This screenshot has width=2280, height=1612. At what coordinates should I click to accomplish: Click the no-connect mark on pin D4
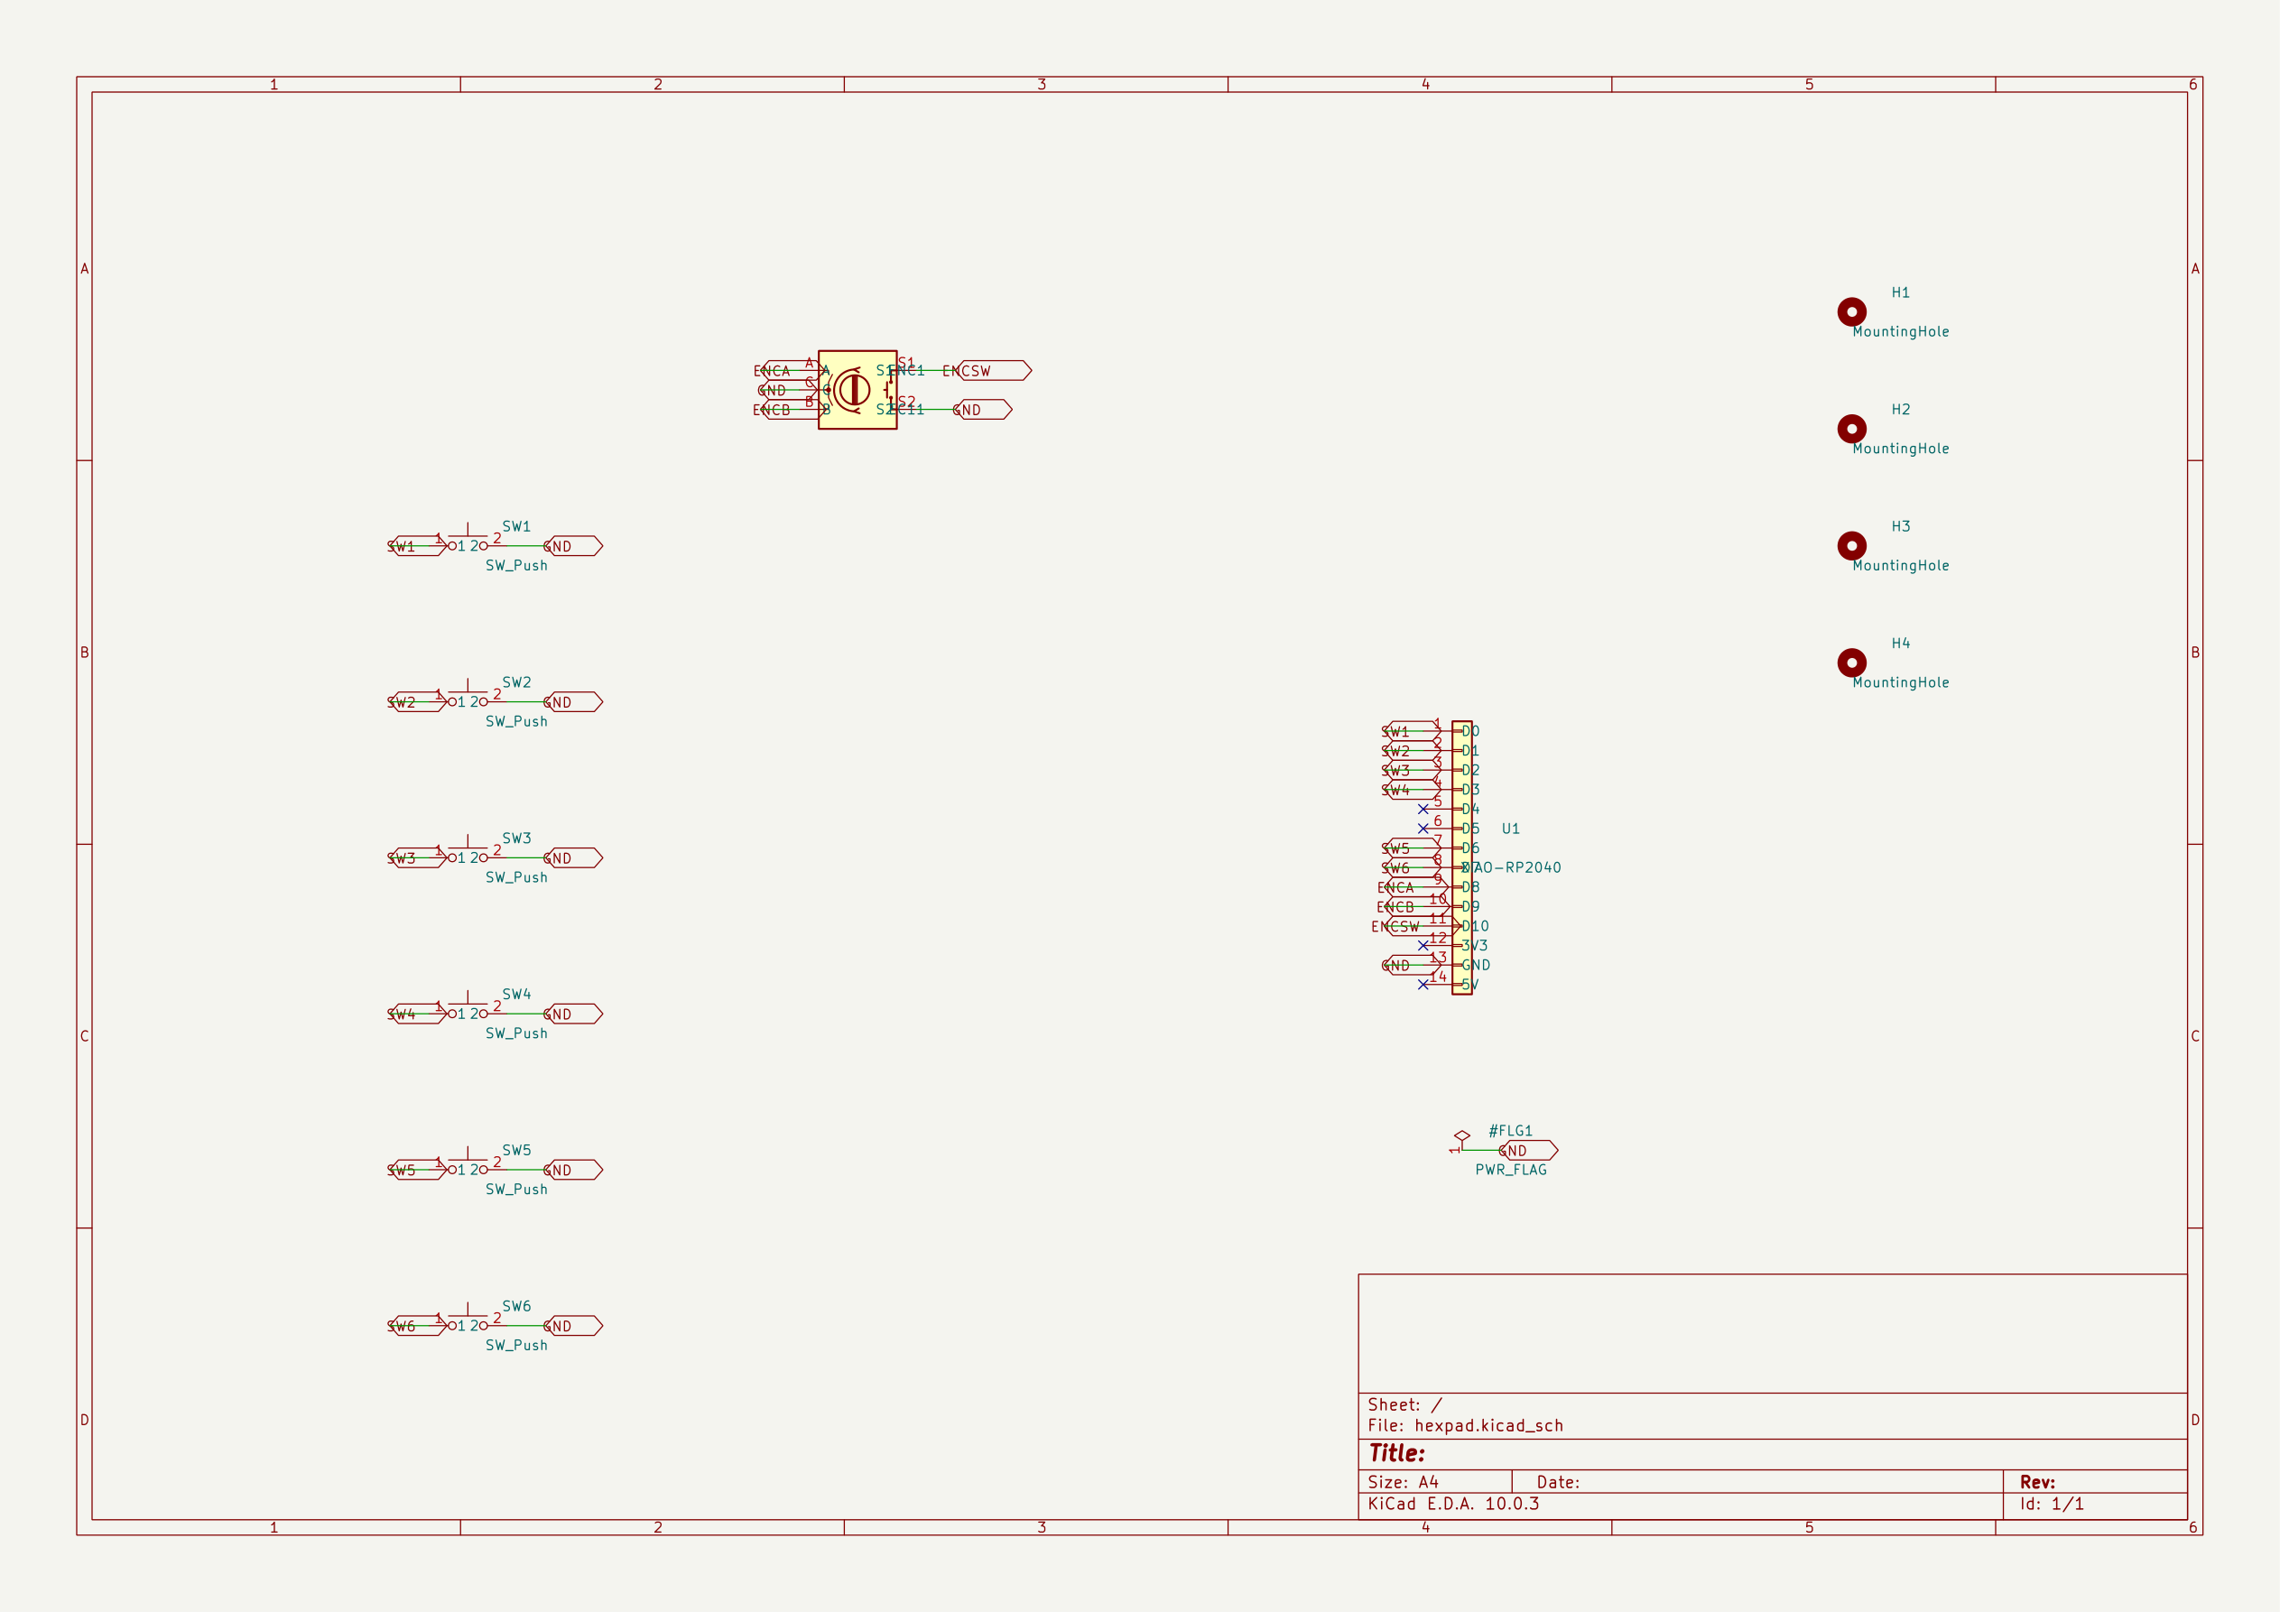[1423, 809]
